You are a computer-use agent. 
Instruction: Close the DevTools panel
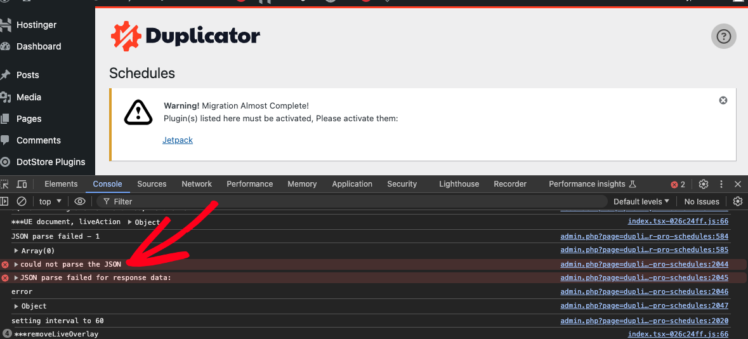[x=737, y=184]
